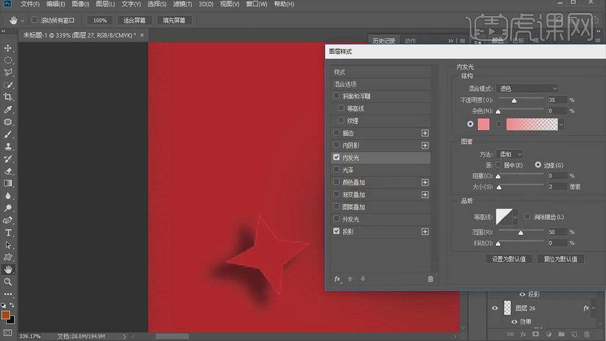The image size is (606, 341).
Task: Move effect down arrow in styles list
Action: point(362,279)
